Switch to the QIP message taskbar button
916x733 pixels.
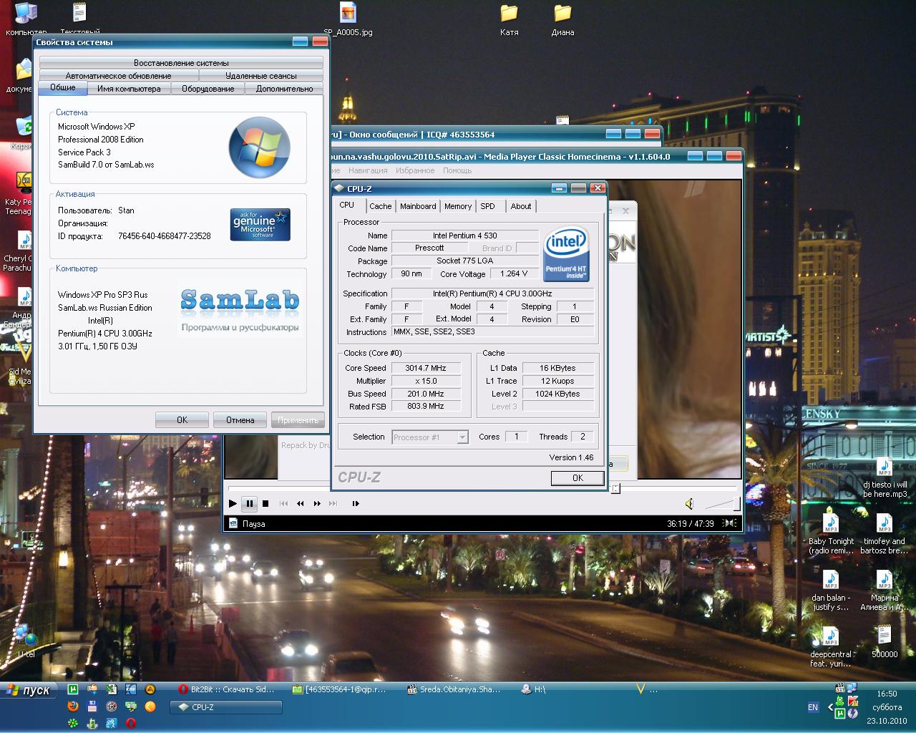click(340, 689)
